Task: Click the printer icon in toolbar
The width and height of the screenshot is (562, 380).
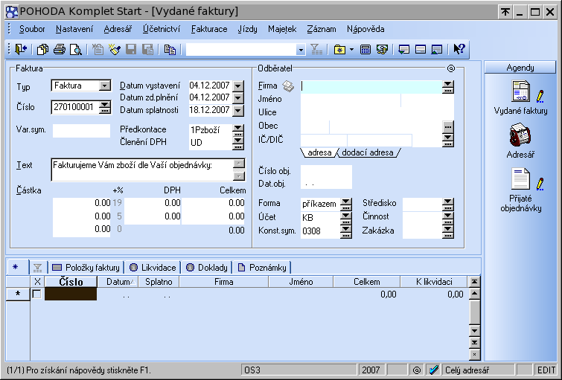Action: pos(59,50)
